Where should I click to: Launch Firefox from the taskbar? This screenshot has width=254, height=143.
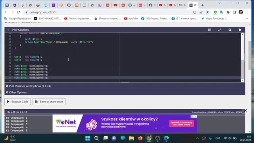click(140, 138)
